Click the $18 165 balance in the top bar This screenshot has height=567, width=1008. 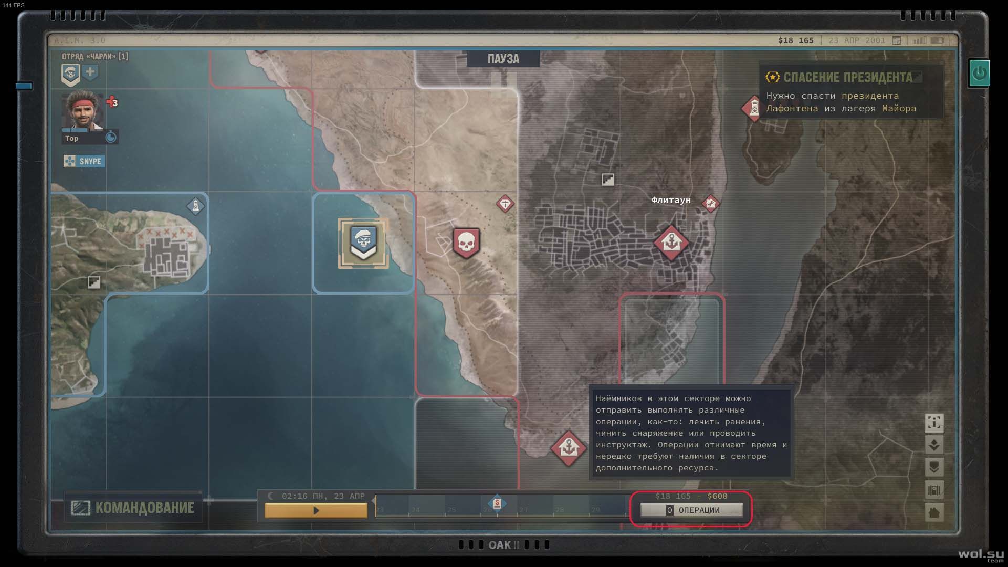(x=796, y=40)
